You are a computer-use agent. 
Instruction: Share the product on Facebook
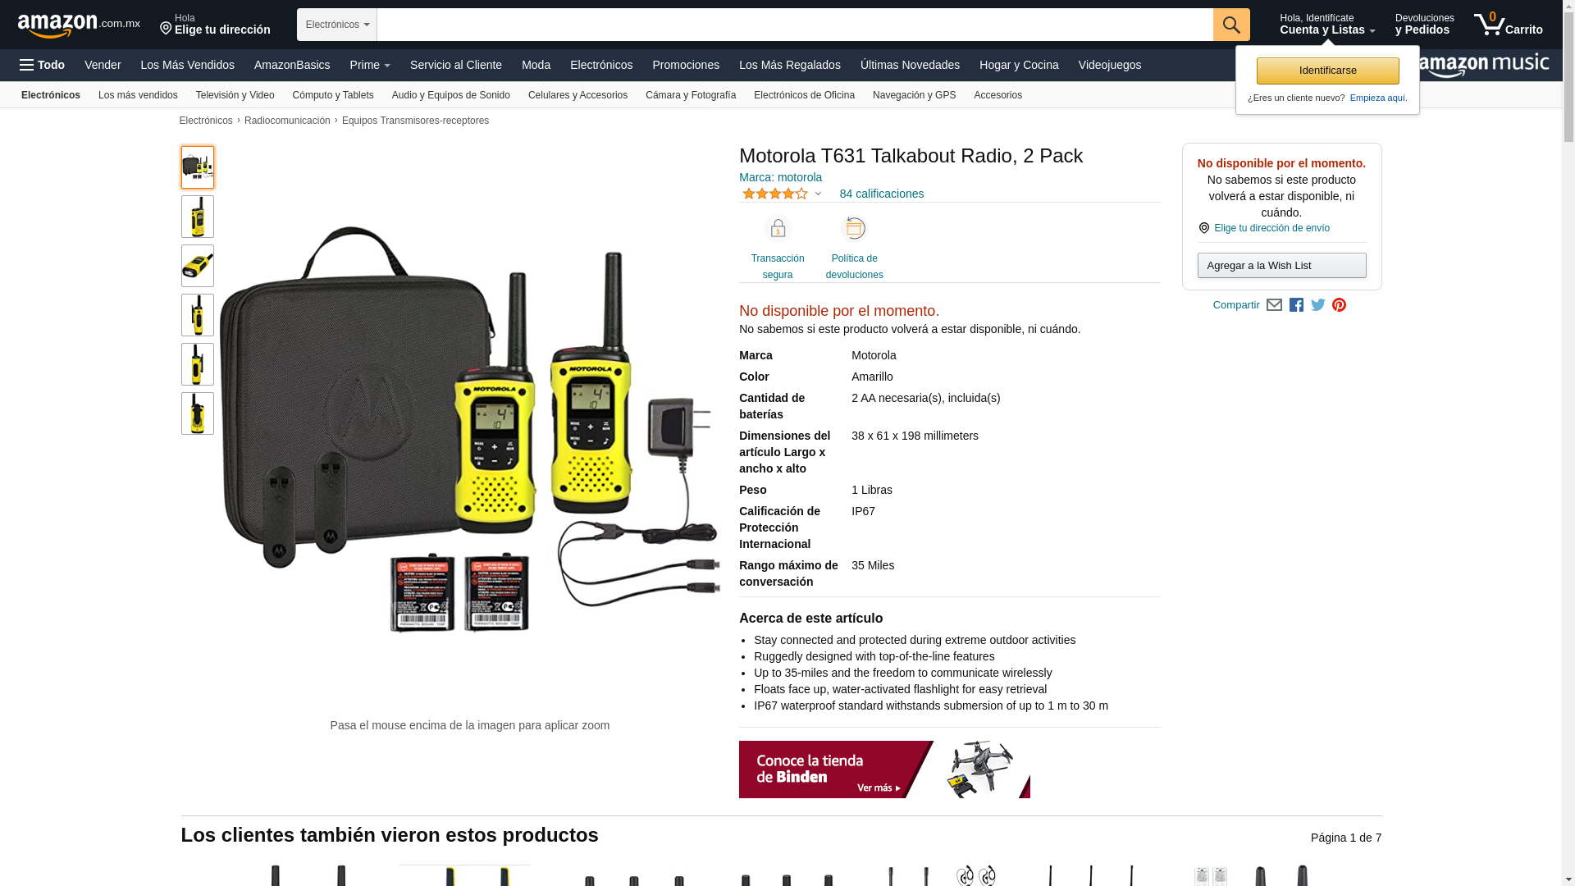(x=1296, y=305)
